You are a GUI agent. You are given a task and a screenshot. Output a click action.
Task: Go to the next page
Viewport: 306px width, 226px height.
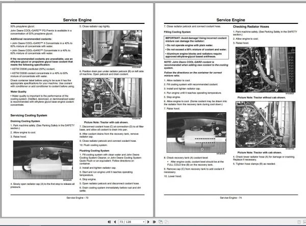[148, 222]
